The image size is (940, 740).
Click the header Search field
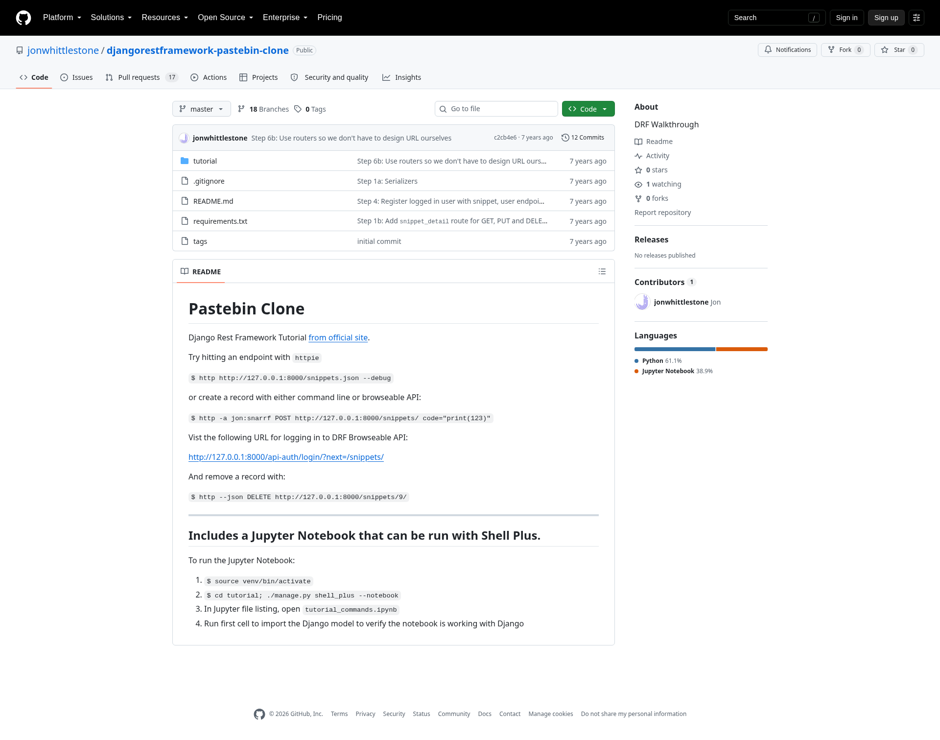(x=776, y=18)
